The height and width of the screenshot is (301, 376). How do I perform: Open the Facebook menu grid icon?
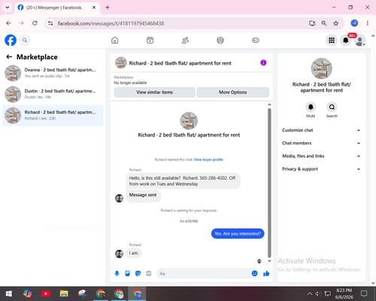pyautogui.click(x=332, y=40)
